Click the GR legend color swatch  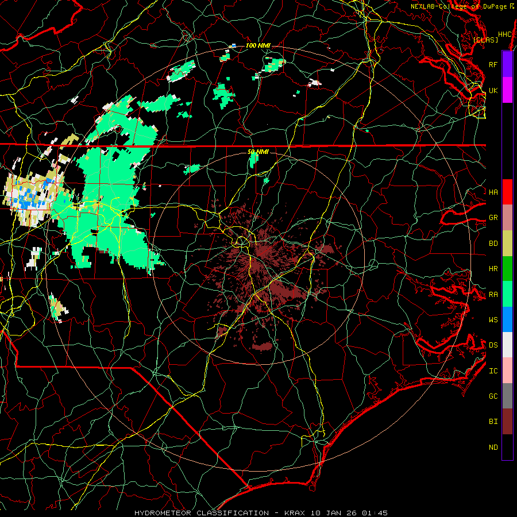[x=507, y=217]
